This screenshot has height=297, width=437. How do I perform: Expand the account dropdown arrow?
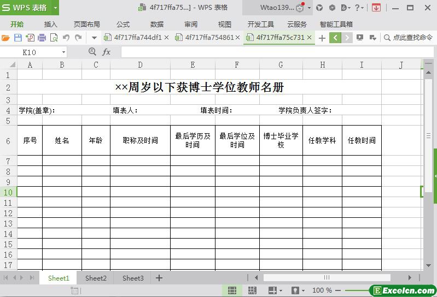309,8
